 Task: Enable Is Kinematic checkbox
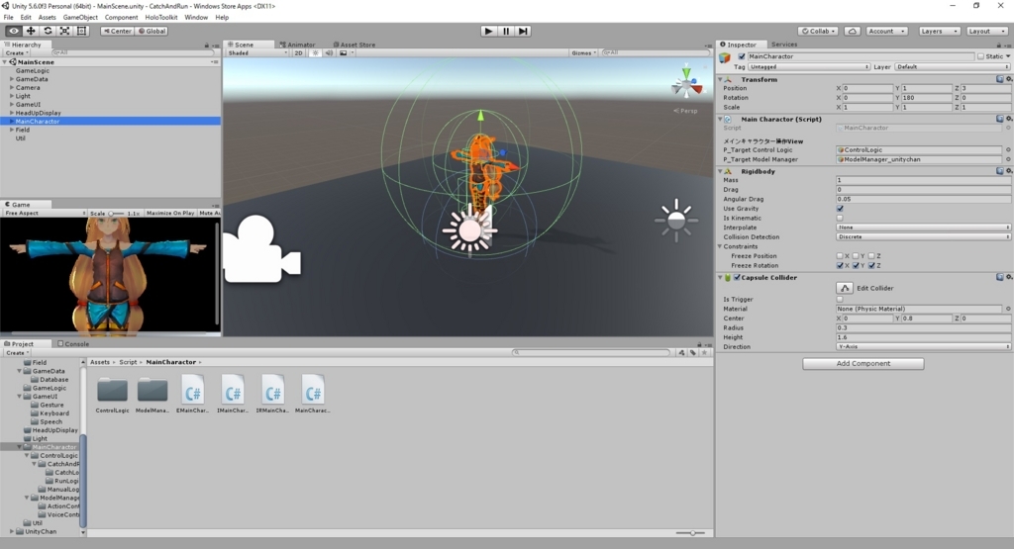pyautogui.click(x=840, y=219)
